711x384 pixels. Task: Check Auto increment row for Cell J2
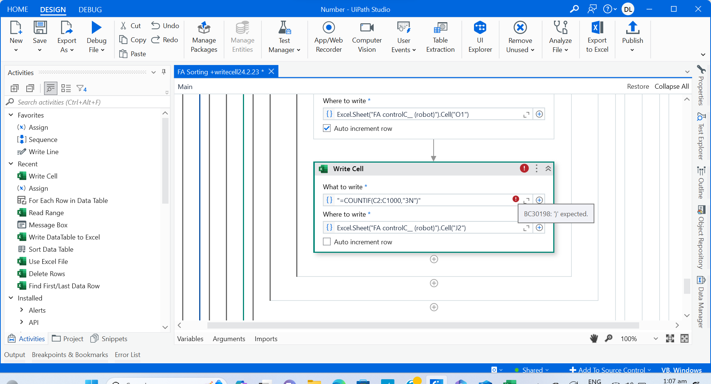pyautogui.click(x=327, y=242)
